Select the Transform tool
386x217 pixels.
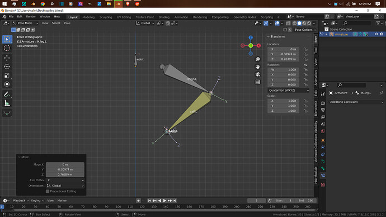[x=7, y=84]
